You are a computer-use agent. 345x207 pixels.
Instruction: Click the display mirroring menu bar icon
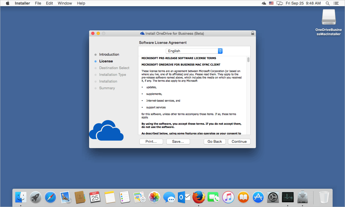coord(280,3)
